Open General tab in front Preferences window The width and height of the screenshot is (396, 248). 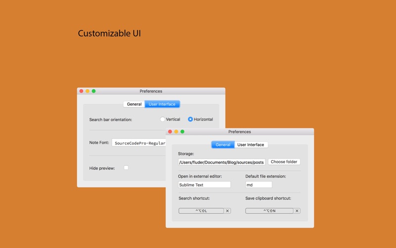(223, 144)
